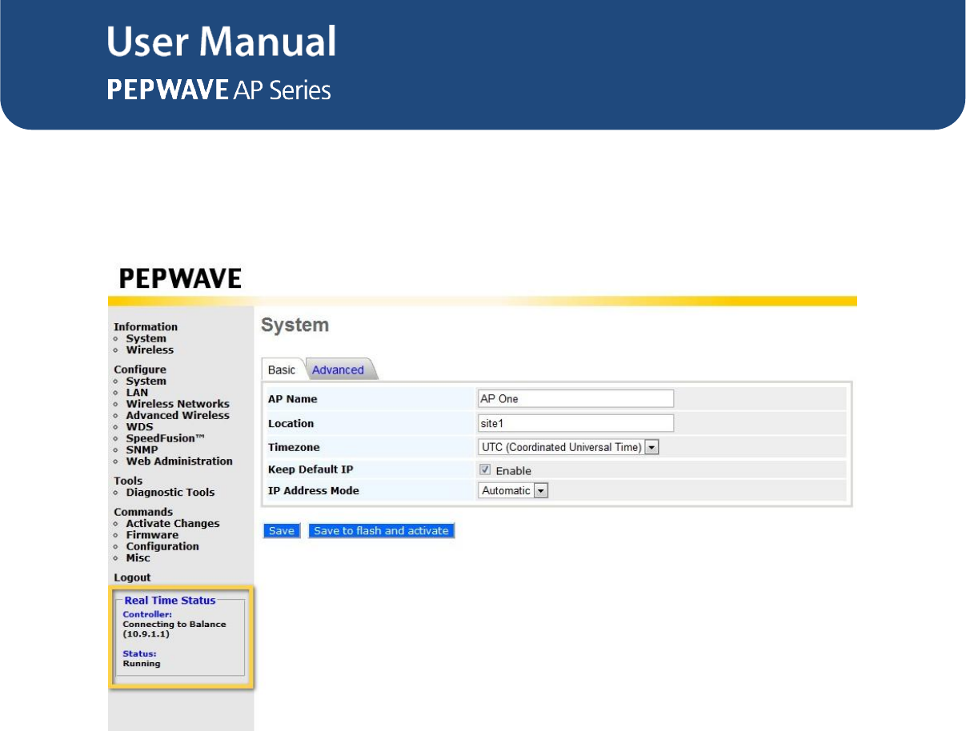Open Wireless Networks settings
Viewport: 966px width, 731px height.
click(178, 404)
